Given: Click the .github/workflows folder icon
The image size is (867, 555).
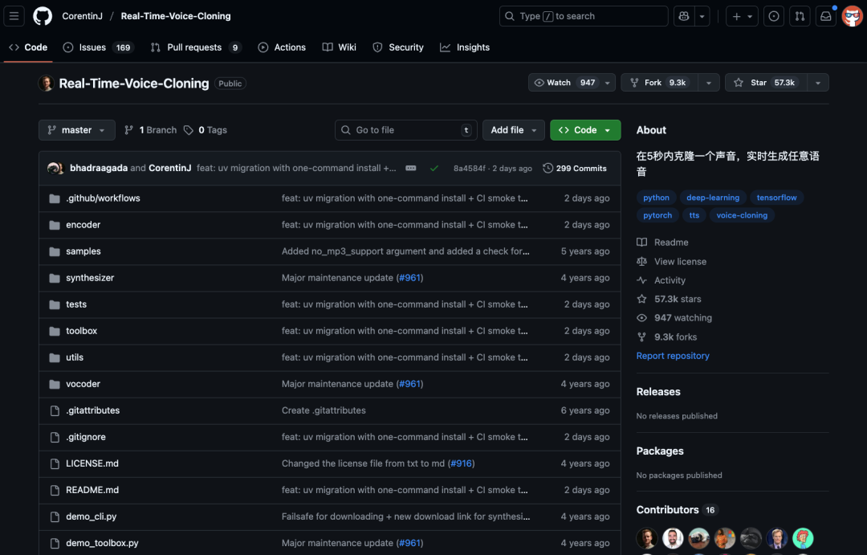Looking at the screenshot, I should [x=55, y=198].
